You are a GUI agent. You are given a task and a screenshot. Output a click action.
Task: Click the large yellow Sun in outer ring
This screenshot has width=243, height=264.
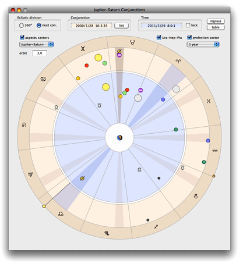(x=98, y=58)
